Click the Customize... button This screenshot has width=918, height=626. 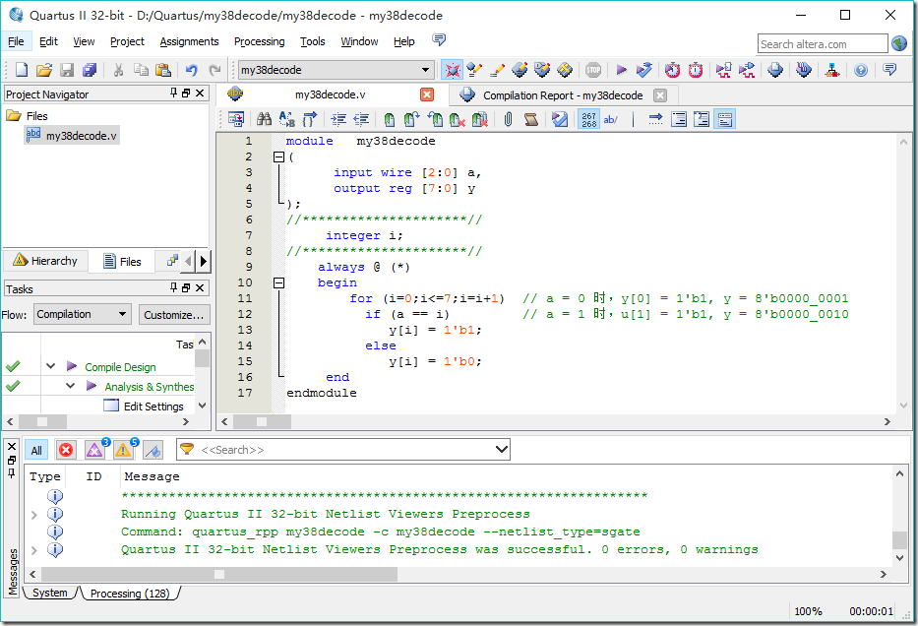pyautogui.click(x=174, y=315)
